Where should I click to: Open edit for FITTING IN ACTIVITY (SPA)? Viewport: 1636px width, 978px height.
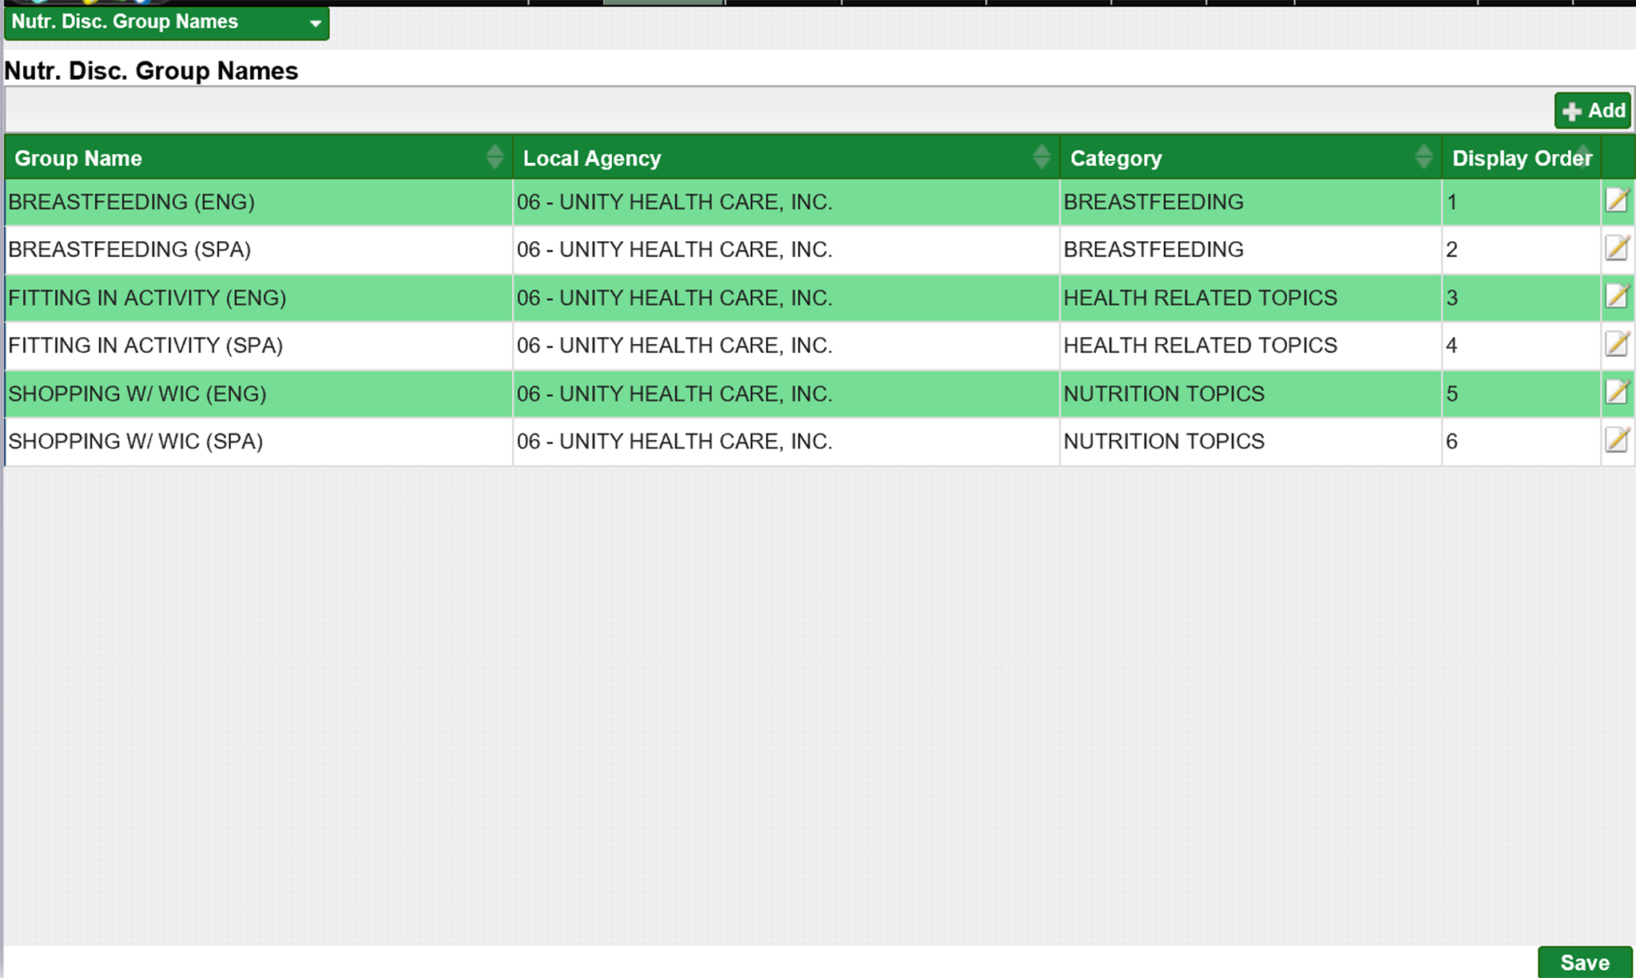1617,344
